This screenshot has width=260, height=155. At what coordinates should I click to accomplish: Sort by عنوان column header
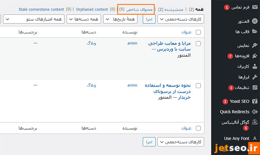coord(186,32)
